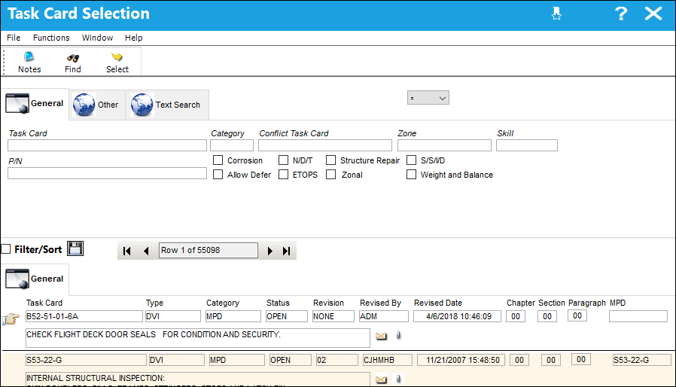Click paperclip attachment icon for S53-22-G
676x387 pixels.
[399, 379]
